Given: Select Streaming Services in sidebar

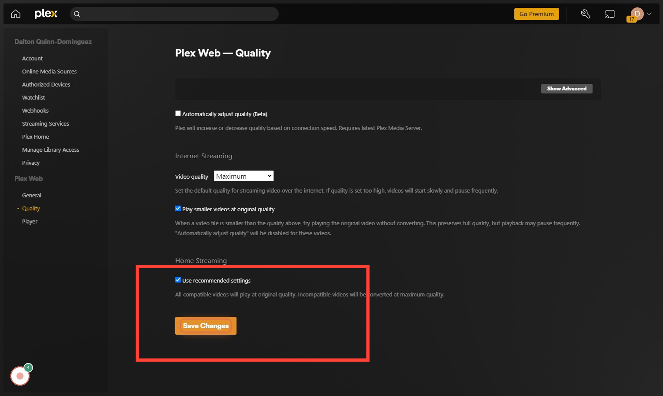Looking at the screenshot, I should coord(46,123).
